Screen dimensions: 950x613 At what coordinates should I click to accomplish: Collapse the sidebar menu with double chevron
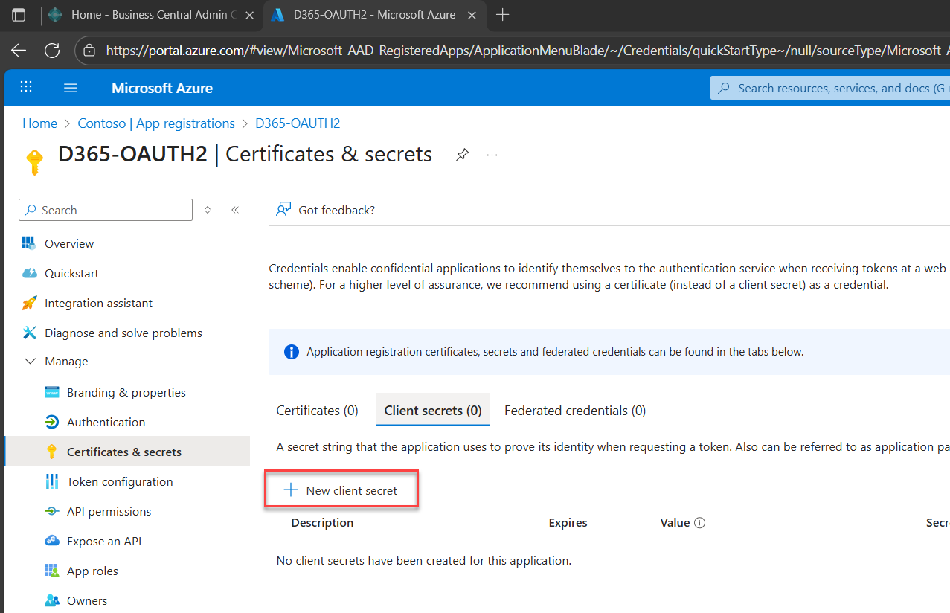(235, 210)
